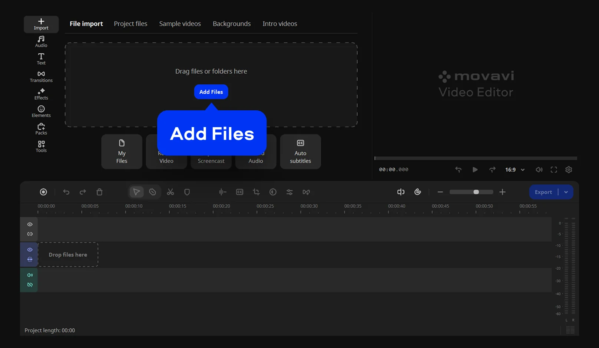Open the Effects panel
Viewport: 599px width, 348px height.
coord(41,94)
